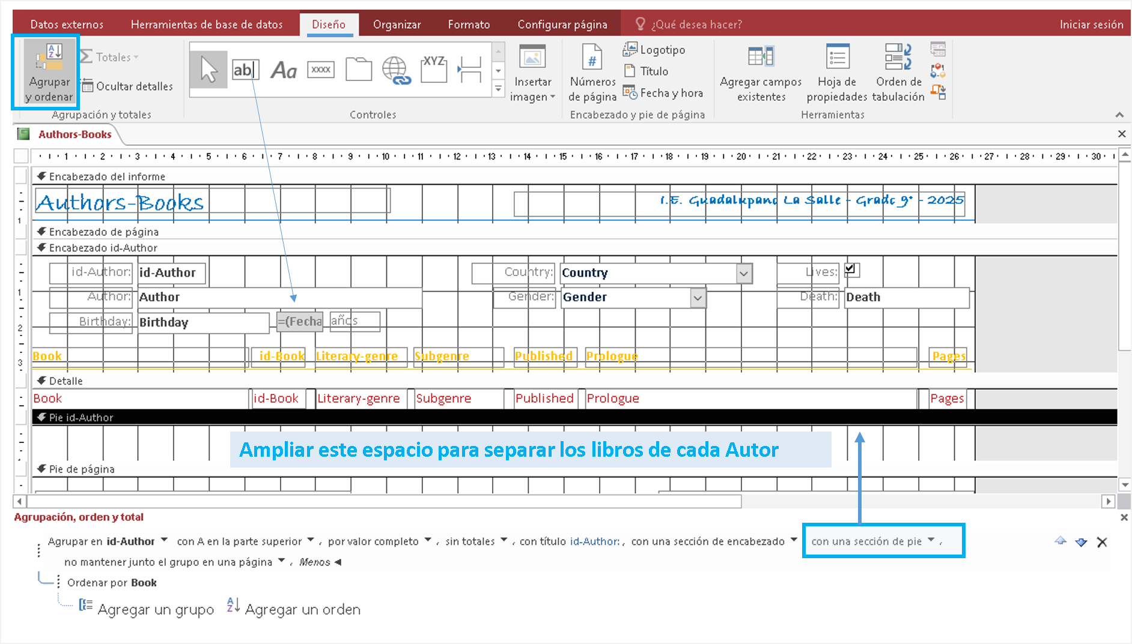Expand the Gender combo box arrow
Screen dimensions: 1132x644
pyautogui.click(x=698, y=298)
